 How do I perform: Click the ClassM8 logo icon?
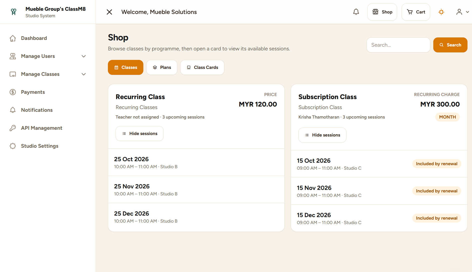pyautogui.click(x=14, y=12)
